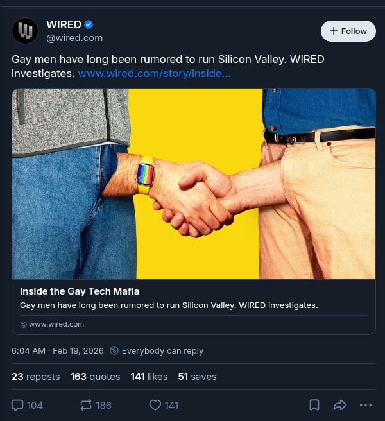The height and width of the screenshot is (421, 385).
Task: Like the post with the heart icon
Action: pos(155,405)
